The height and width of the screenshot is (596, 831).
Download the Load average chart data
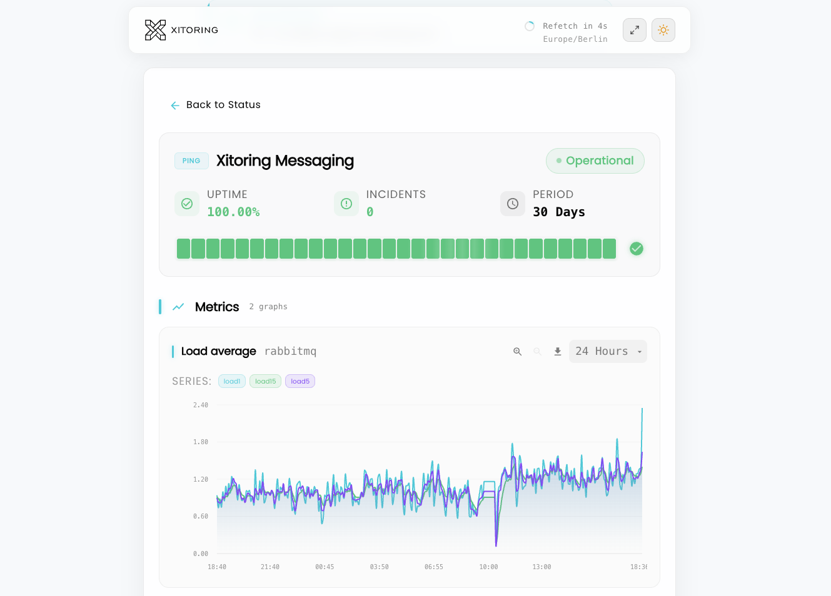(557, 352)
